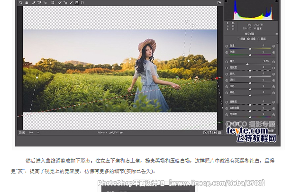Select the Hand tool
Image resolution: width=291 pixels, height=192 pixels.
[26, 3]
